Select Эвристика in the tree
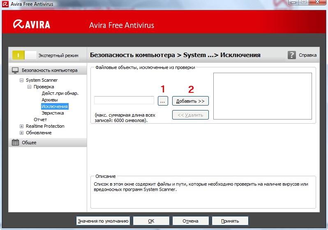Screen dimensions: 328x230 point(53,113)
